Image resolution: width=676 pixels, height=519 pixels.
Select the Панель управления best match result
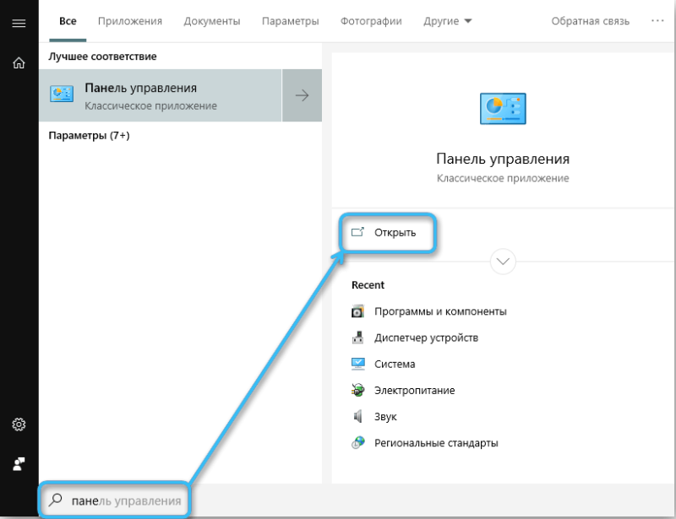coord(160,95)
